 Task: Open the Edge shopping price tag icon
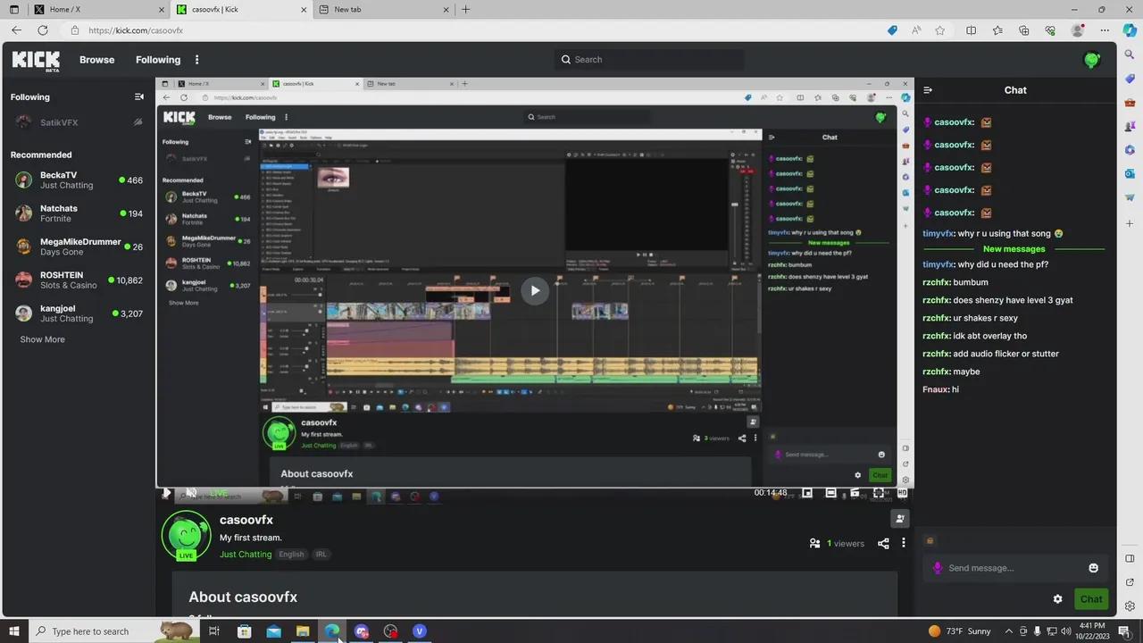coord(892,30)
